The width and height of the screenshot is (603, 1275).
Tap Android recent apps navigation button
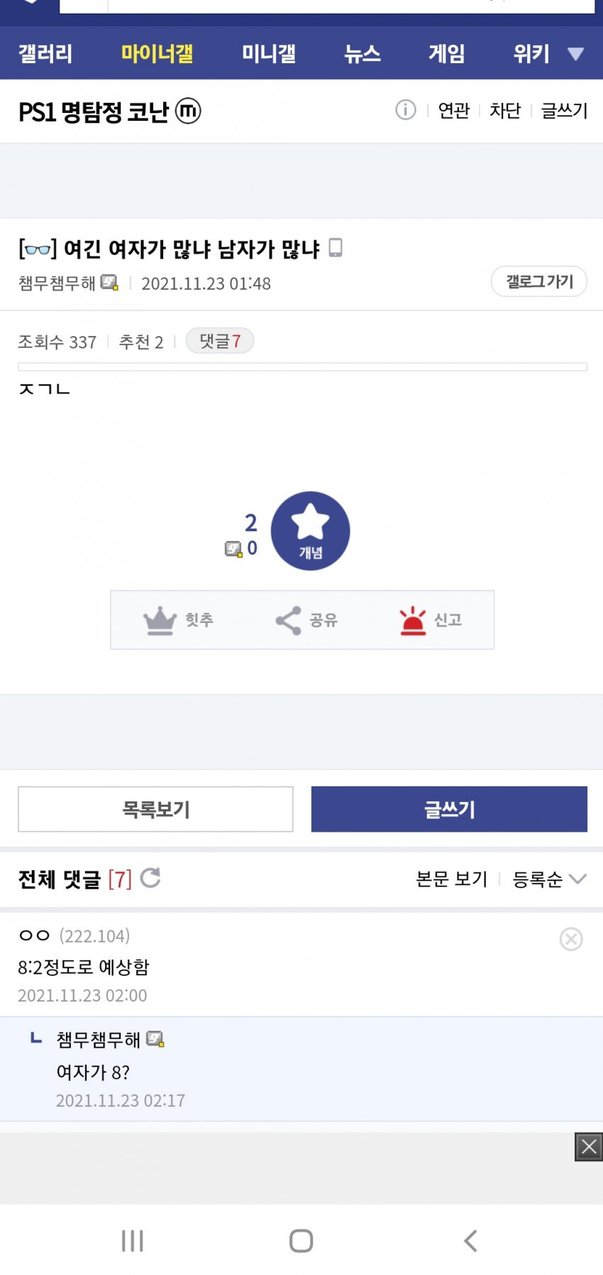tap(133, 1241)
